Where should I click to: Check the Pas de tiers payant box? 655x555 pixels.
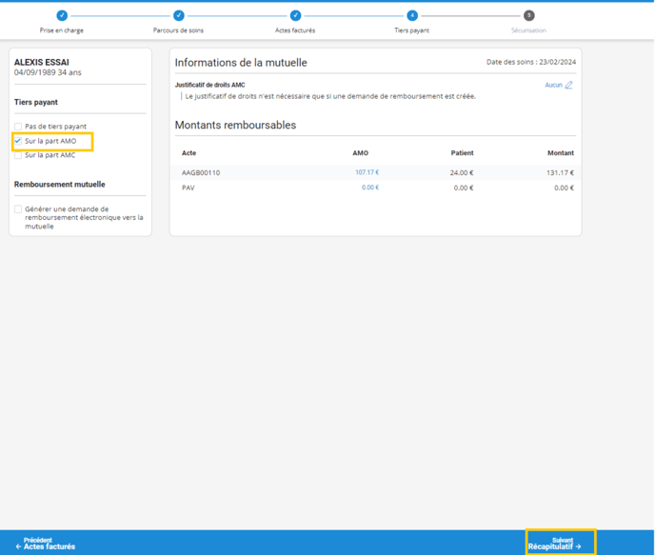pyautogui.click(x=18, y=127)
